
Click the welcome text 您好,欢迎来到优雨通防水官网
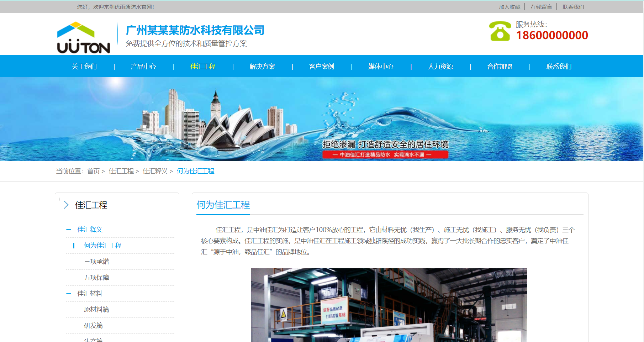[x=116, y=7]
